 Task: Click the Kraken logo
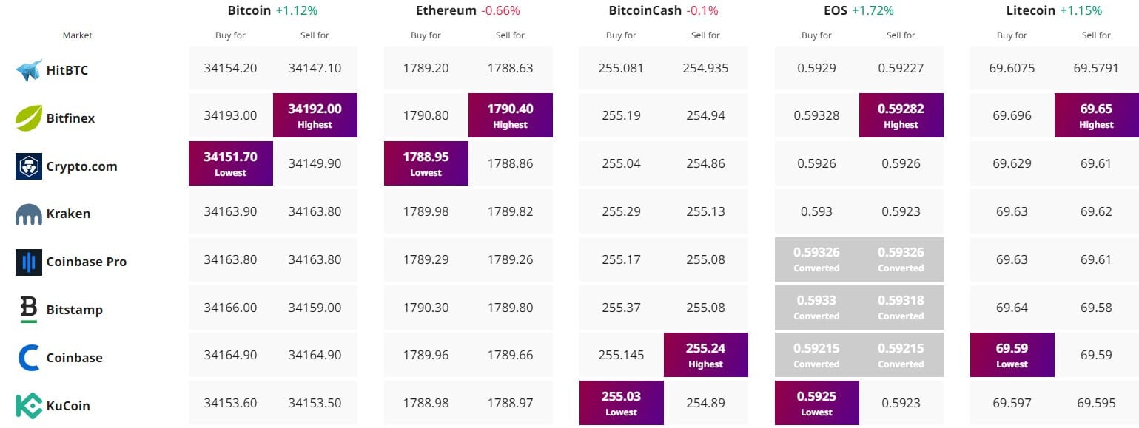coord(27,214)
